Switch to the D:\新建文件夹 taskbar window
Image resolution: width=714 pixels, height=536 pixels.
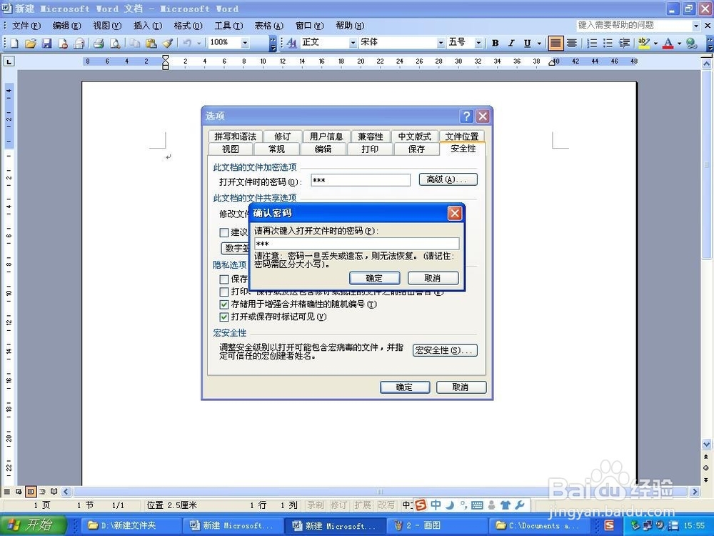click(x=131, y=525)
